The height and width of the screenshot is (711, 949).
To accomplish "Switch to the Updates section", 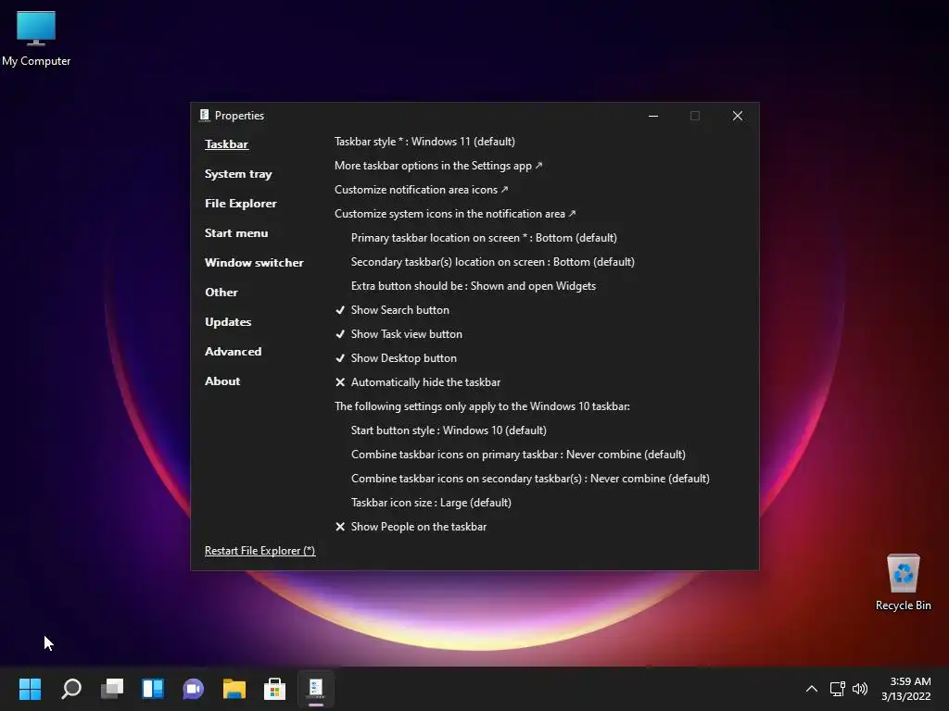I will (x=228, y=322).
